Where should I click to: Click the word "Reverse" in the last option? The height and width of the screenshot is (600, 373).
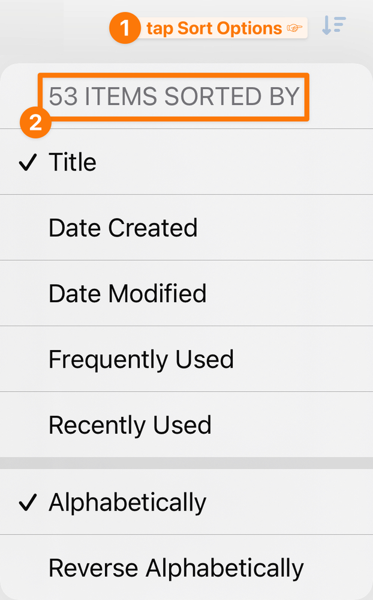pyautogui.click(x=92, y=568)
